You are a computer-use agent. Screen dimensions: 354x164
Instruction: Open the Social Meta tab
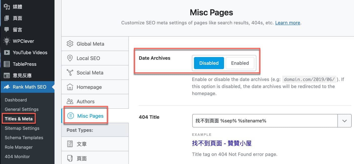coord(95,73)
